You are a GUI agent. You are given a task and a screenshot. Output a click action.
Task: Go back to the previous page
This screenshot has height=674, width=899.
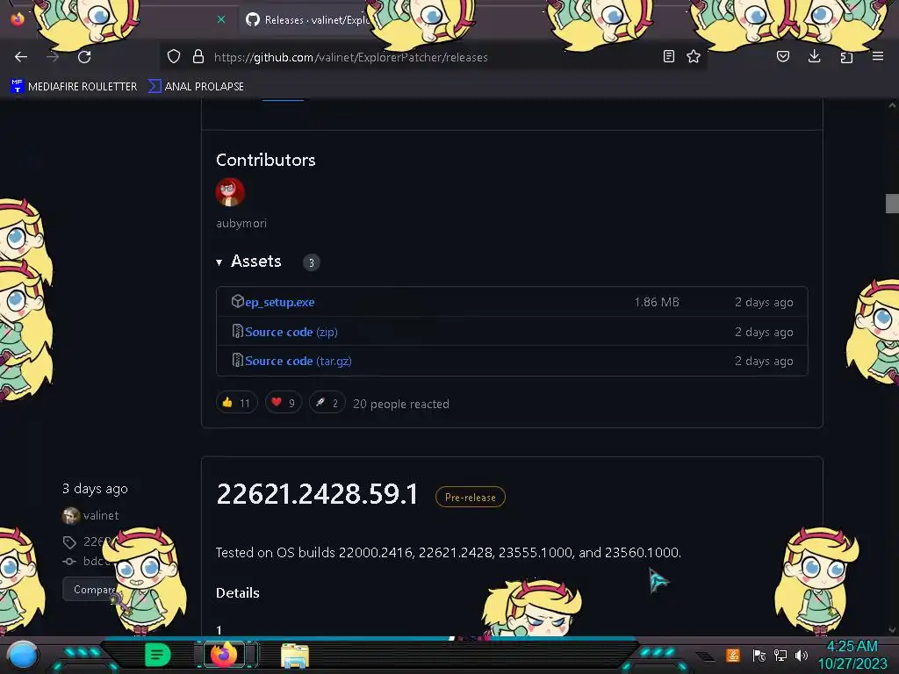tap(21, 57)
